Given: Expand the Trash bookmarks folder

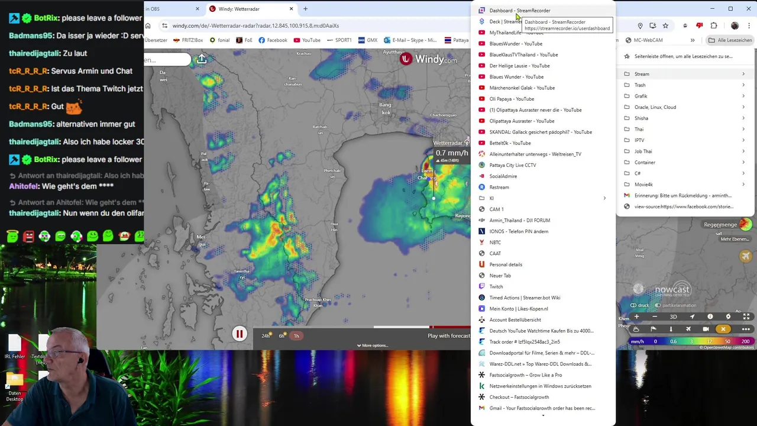Looking at the screenshot, I should click(685, 85).
